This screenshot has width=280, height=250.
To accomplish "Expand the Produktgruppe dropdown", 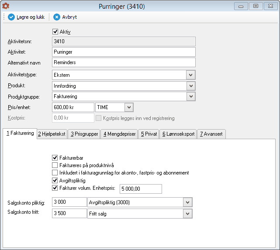I will (x=191, y=96).
